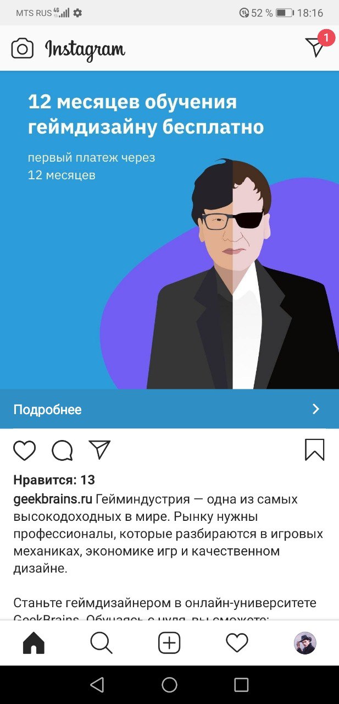Open your profile via the avatar thumbnail
339x704 pixels.
pos(305,642)
